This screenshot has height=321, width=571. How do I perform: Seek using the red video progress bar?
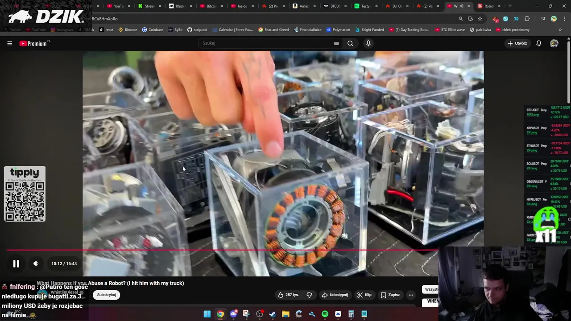222,250
